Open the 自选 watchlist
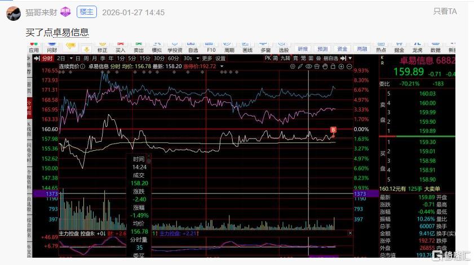This screenshot has width=474, height=265. pos(193,48)
